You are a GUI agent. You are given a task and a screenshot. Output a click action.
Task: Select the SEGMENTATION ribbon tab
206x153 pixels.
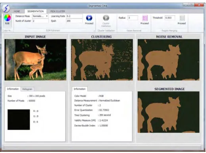click(35, 11)
